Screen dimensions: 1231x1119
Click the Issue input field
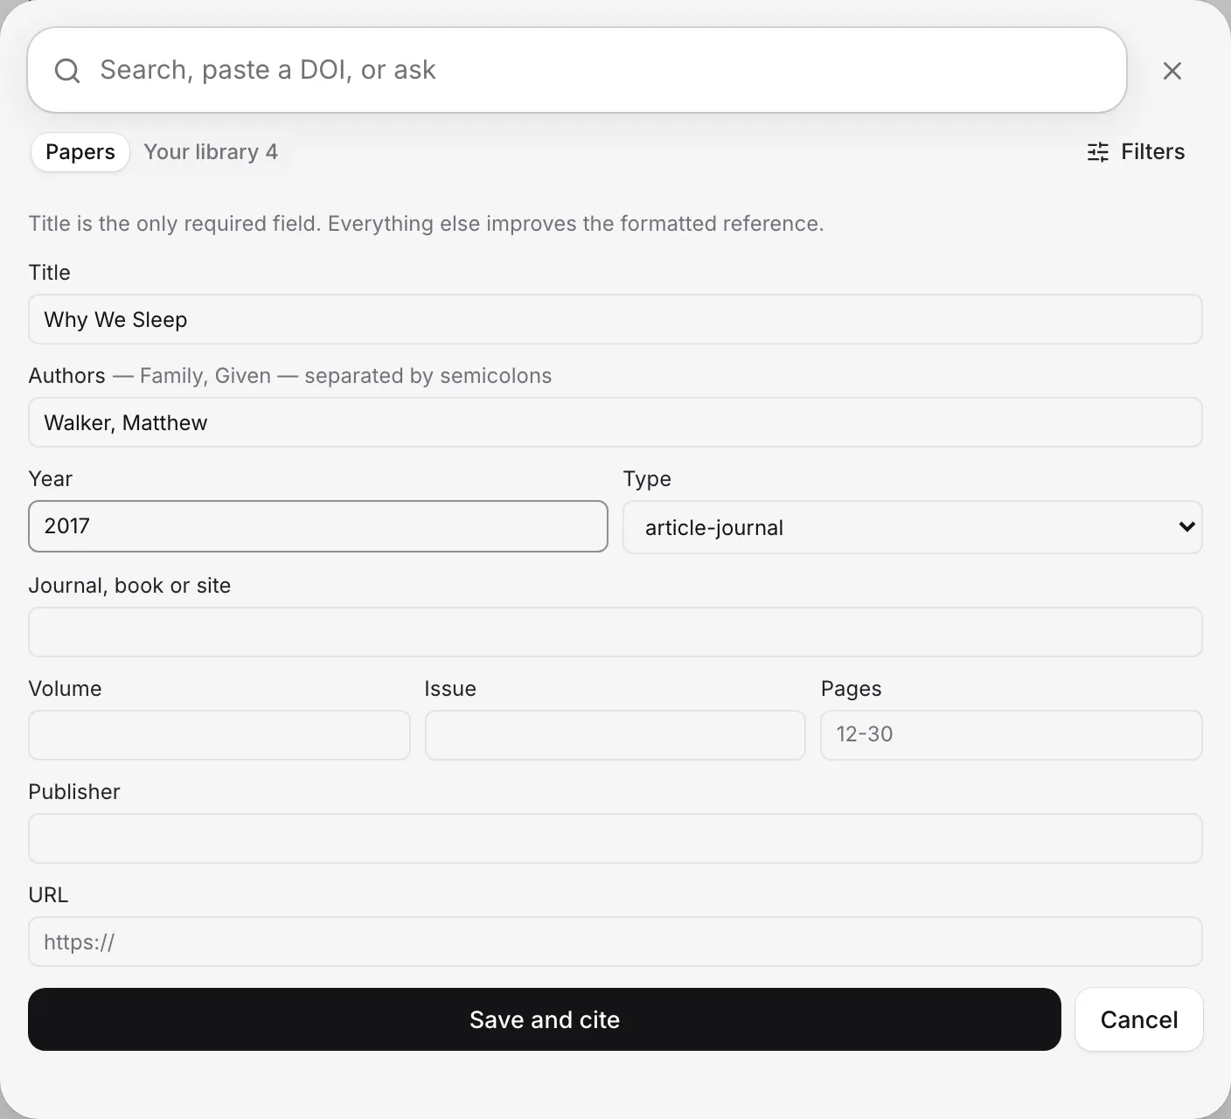pos(615,735)
